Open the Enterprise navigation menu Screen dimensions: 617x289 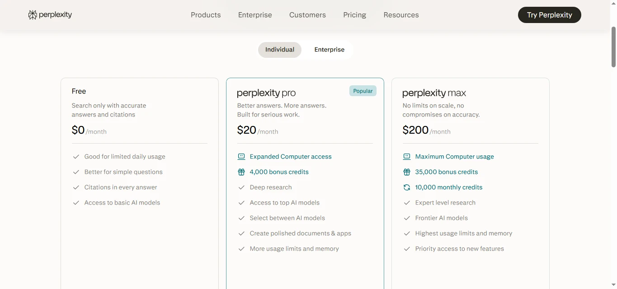[255, 15]
